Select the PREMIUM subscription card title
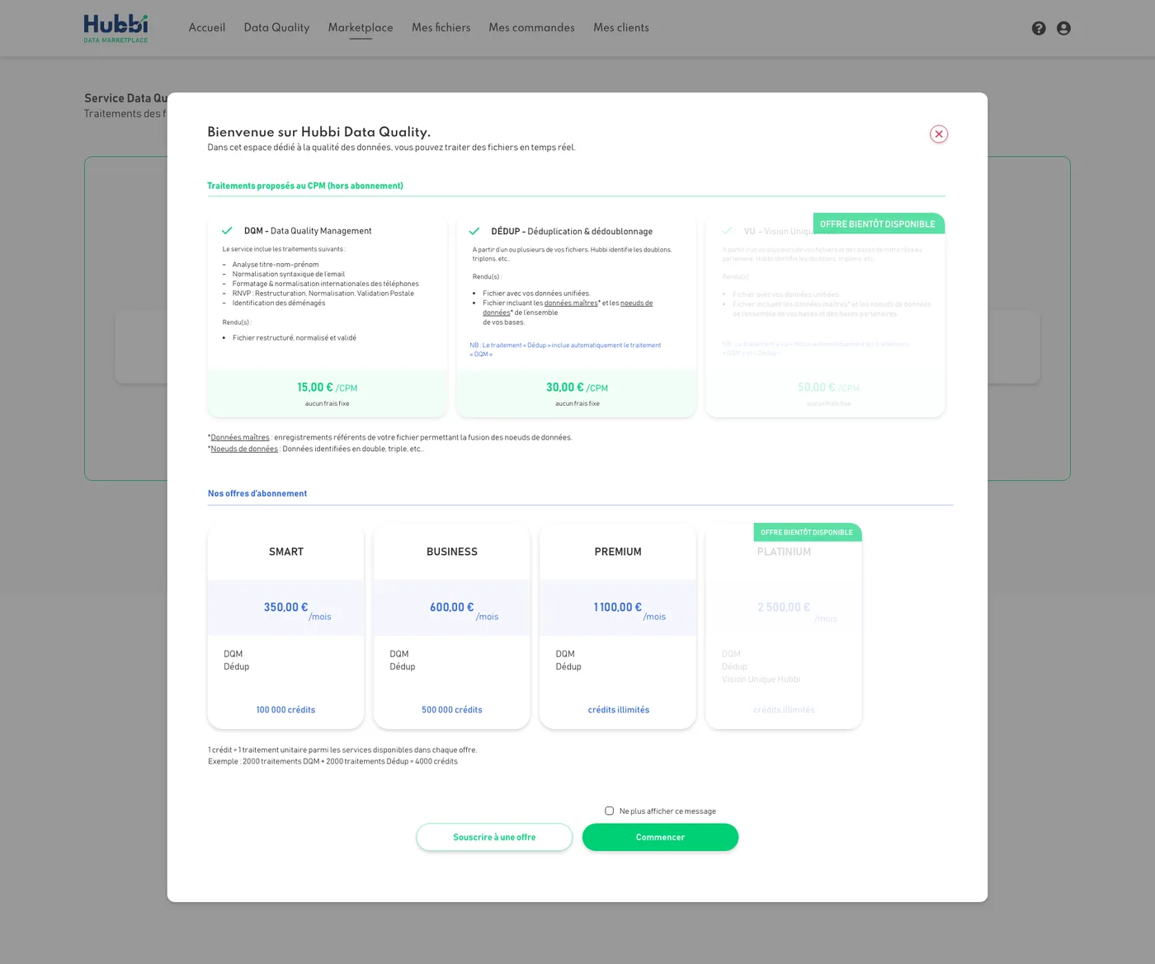Image resolution: width=1155 pixels, height=964 pixels. pos(618,552)
